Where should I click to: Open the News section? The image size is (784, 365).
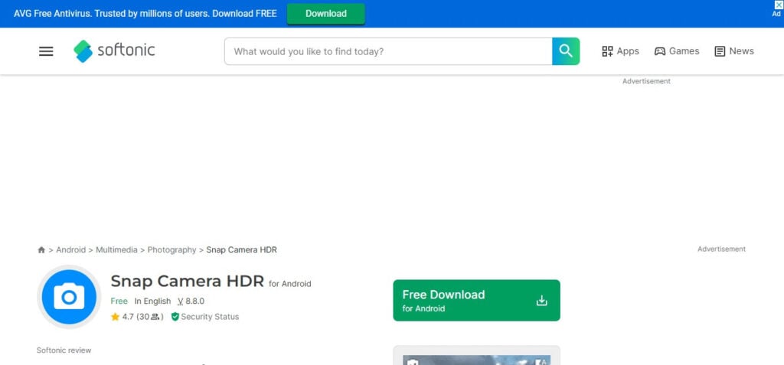coord(734,51)
